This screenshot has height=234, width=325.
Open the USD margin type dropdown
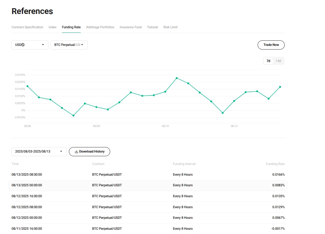point(30,45)
